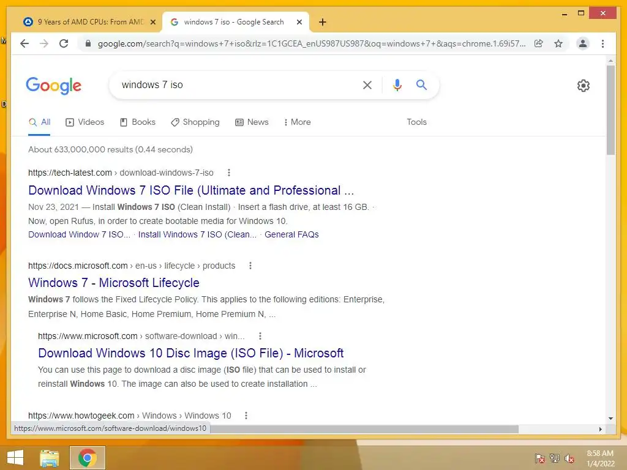Open options for docs.microsoft.com result
Image resolution: width=627 pixels, height=470 pixels.
coord(250,266)
